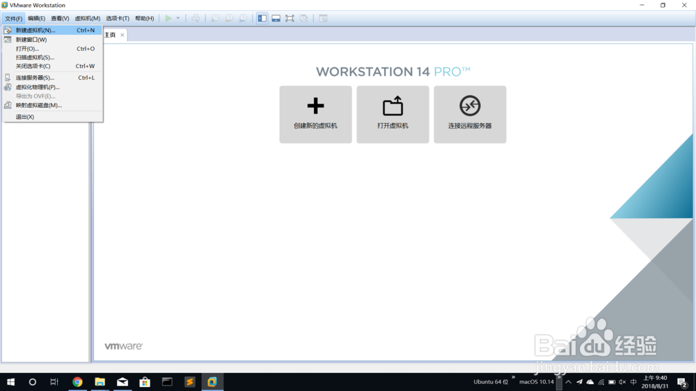Open Sublime Text from taskbar
The image size is (696, 391).
click(189, 382)
